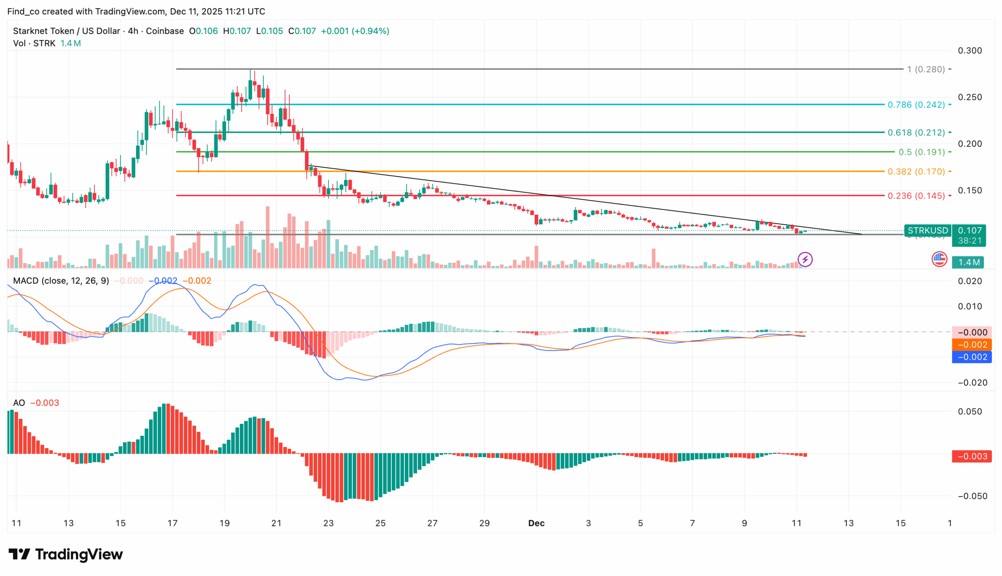Click the '23' date axis label

(x=328, y=523)
